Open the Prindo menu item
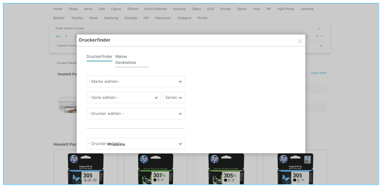This screenshot has height=188, width=382. tap(203, 18)
